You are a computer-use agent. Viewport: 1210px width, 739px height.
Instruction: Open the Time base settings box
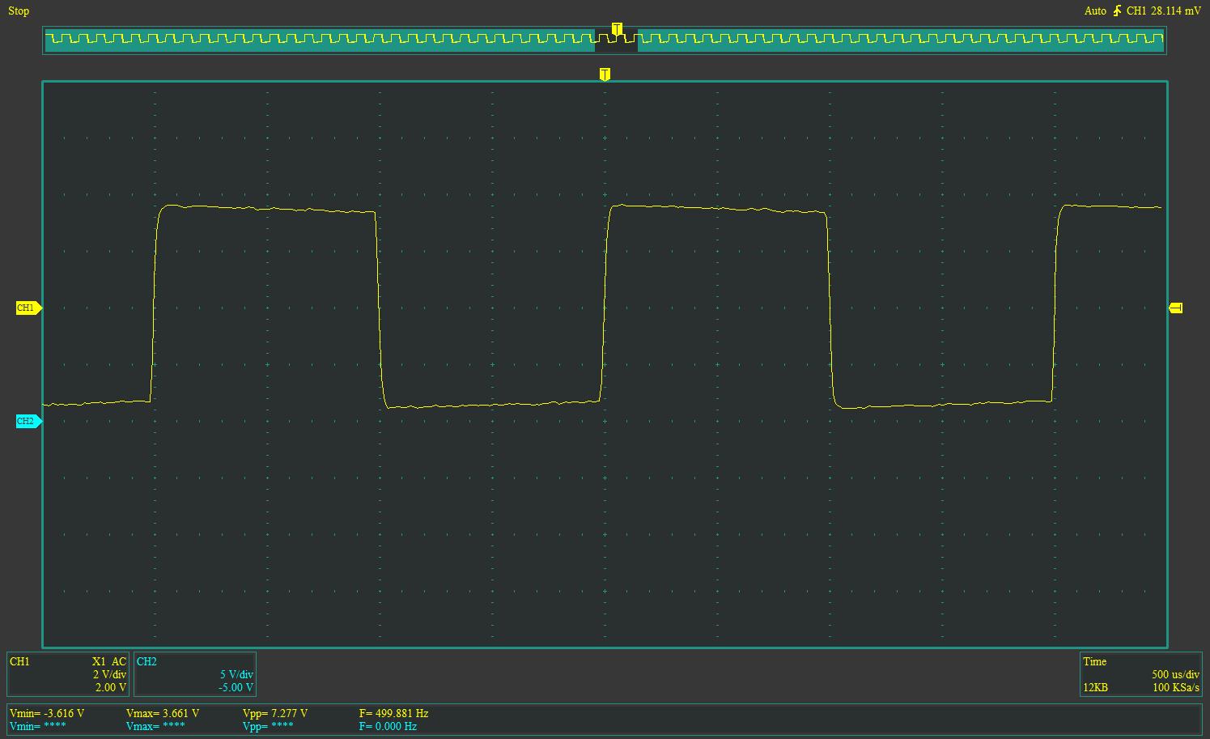click(1141, 674)
